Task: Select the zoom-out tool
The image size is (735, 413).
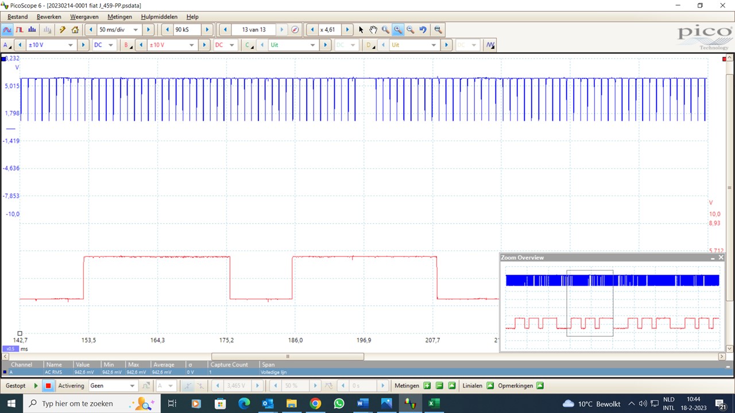Action: (411, 30)
